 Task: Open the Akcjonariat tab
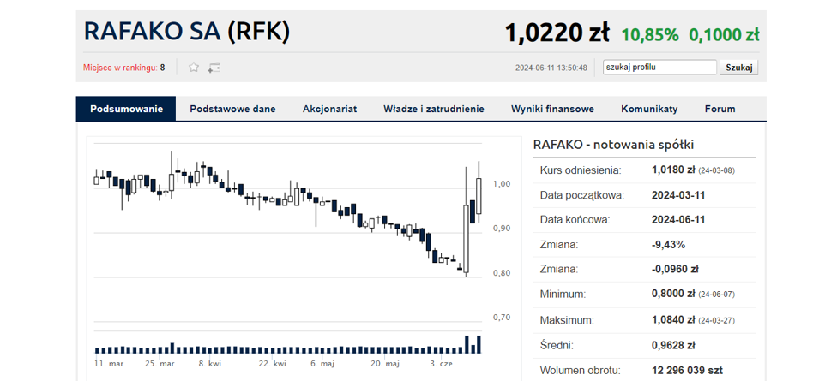point(330,109)
